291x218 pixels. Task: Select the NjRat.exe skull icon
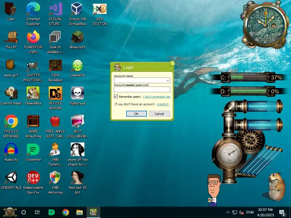pyautogui.click(x=77, y=96)
